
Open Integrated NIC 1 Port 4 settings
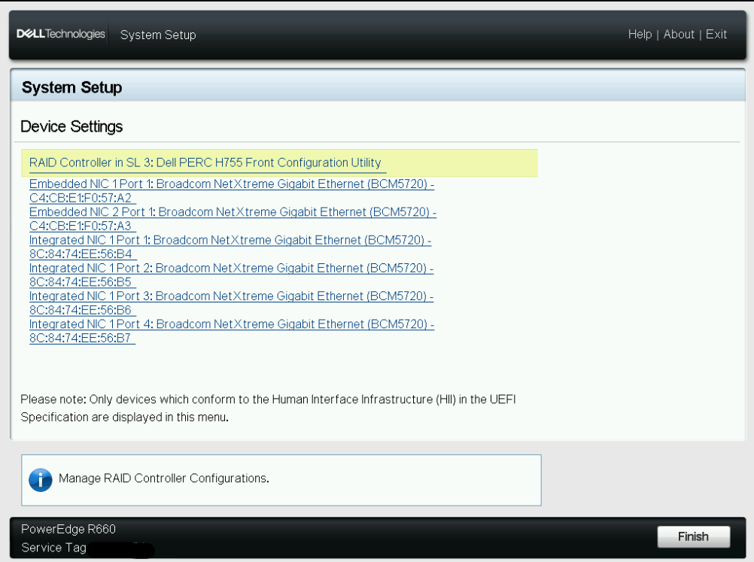(232, 331)
